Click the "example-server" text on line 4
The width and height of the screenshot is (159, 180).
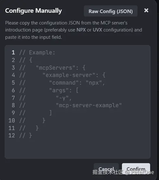[x=69, y=75]
